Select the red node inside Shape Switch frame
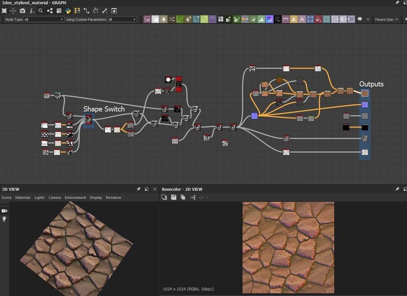The image size is (407, 296). [89, 119]
